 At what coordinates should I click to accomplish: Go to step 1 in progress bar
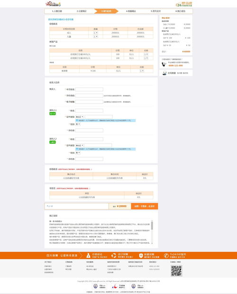click(57, 11)
